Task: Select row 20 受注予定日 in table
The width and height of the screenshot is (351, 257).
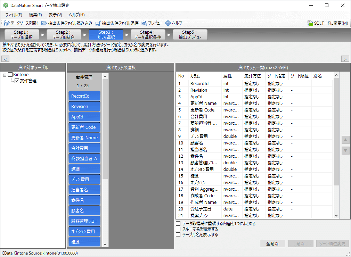Action: (x=255, y=209)
